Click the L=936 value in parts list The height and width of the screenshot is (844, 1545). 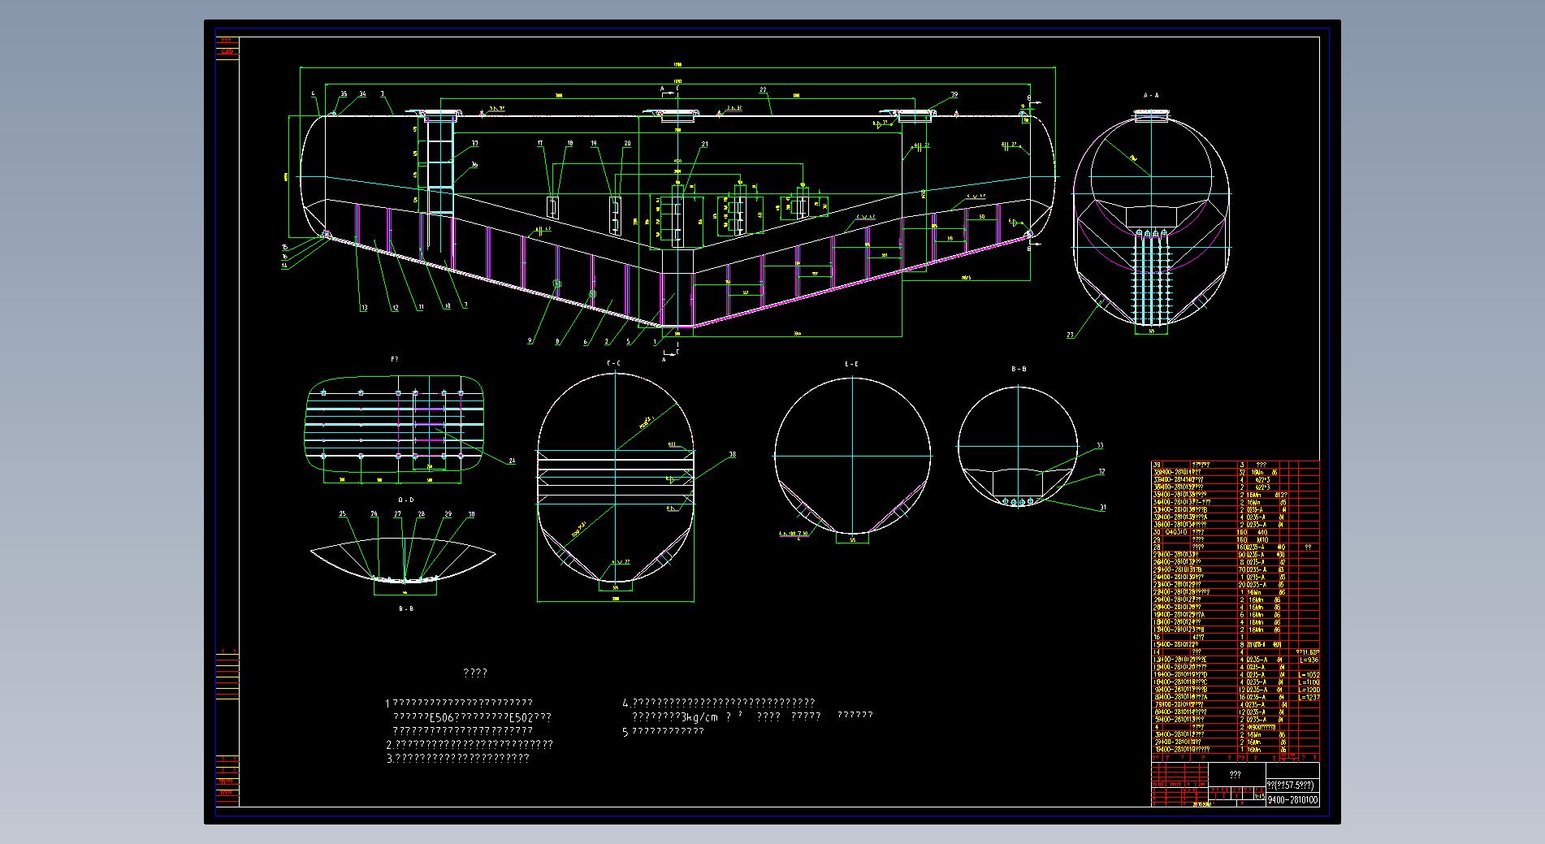pos(1309,660)
